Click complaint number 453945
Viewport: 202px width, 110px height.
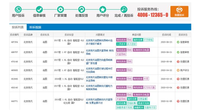click(14, 79)
